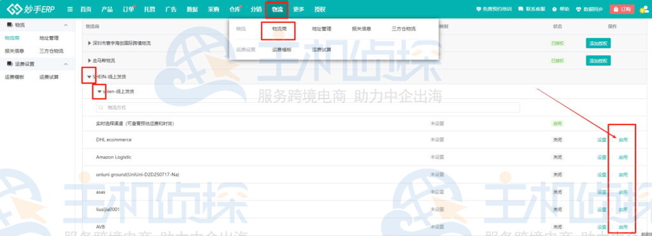Open 帮助 help in the header
This screenshot has width=652, height=236.
tap(562, 9)
